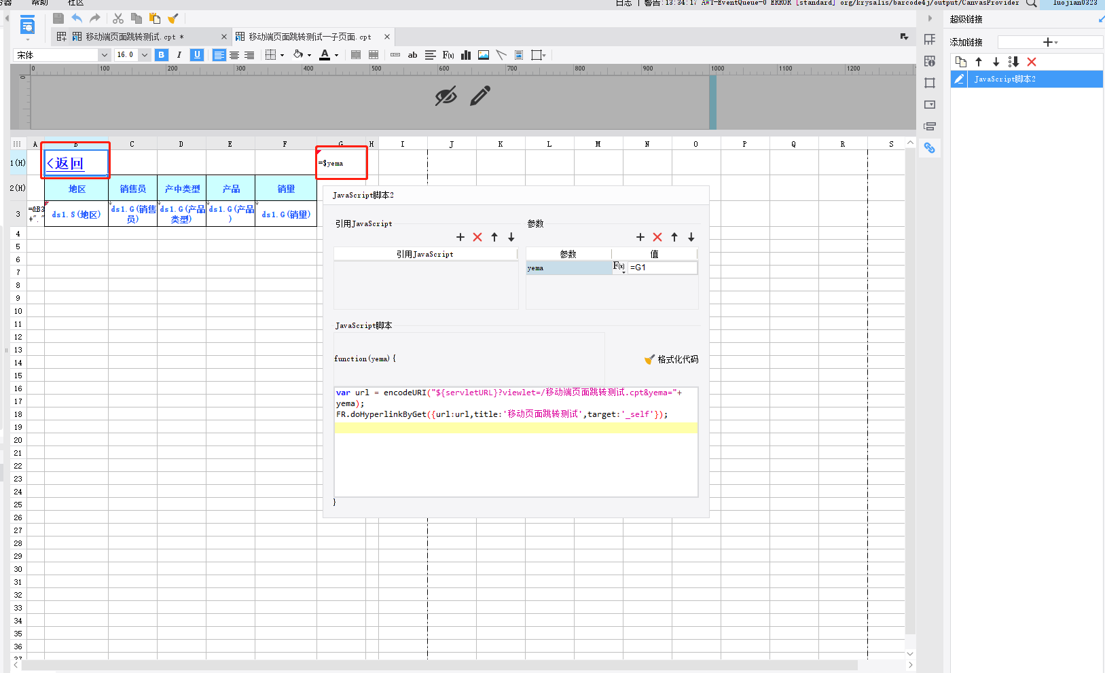Image resolution: width=1105 pixels, height=673 pixels.
Task: Insert plain text with the ab icon
Action: pyautogui.click(x=413, y=55)
